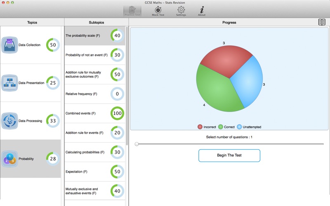The width and height of the screenshot is (330, 206).
Task: Click Probability of not an event ring 30
Action: (x=117, y=55)
